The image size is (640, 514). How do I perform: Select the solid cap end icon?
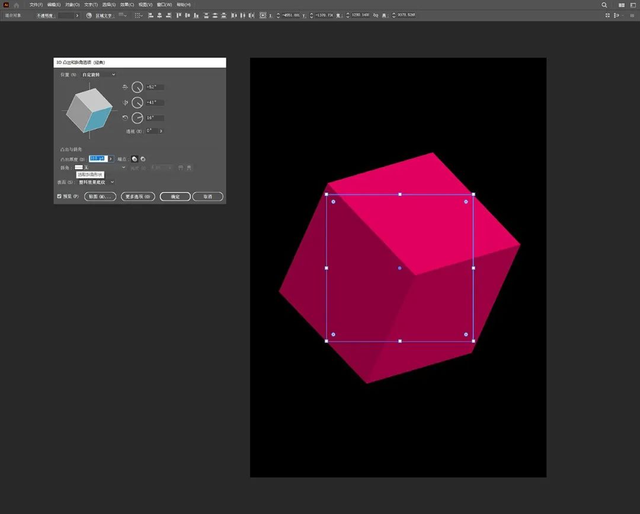tap(135, 159)
